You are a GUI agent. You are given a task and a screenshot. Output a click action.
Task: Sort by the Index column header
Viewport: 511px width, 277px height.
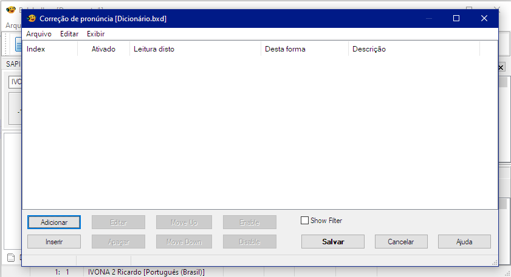[x=50, y=49]
